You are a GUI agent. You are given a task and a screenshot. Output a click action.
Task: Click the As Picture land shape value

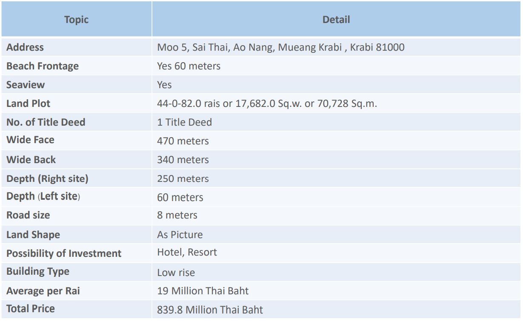click(180, 235)
